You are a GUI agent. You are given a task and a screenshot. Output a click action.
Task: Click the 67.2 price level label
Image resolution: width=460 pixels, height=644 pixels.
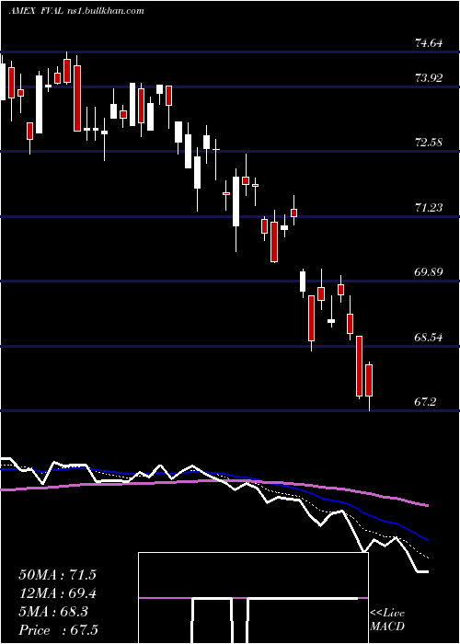click(x=425, y=401)
